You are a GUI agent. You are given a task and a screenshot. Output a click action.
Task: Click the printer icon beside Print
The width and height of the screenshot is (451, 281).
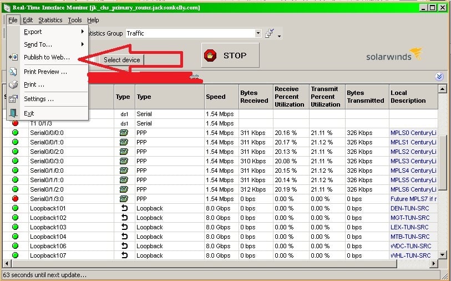(x=13, y=84)
